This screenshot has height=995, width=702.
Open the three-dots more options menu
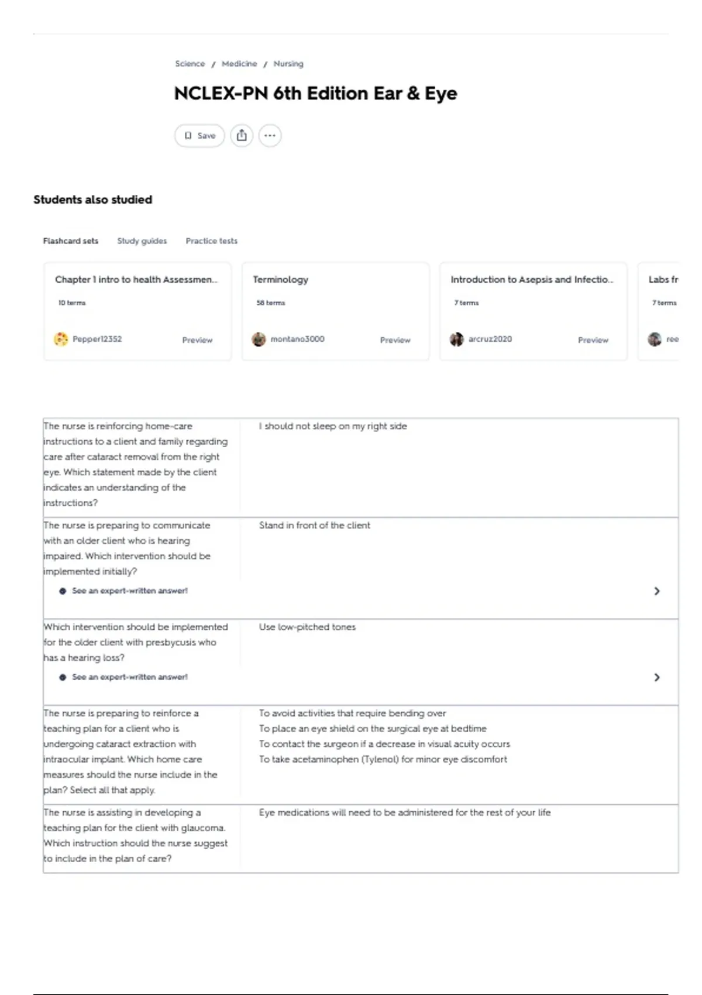[x=270, y=136]
